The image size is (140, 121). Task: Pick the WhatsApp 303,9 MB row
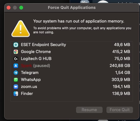[x=72, y=80]
